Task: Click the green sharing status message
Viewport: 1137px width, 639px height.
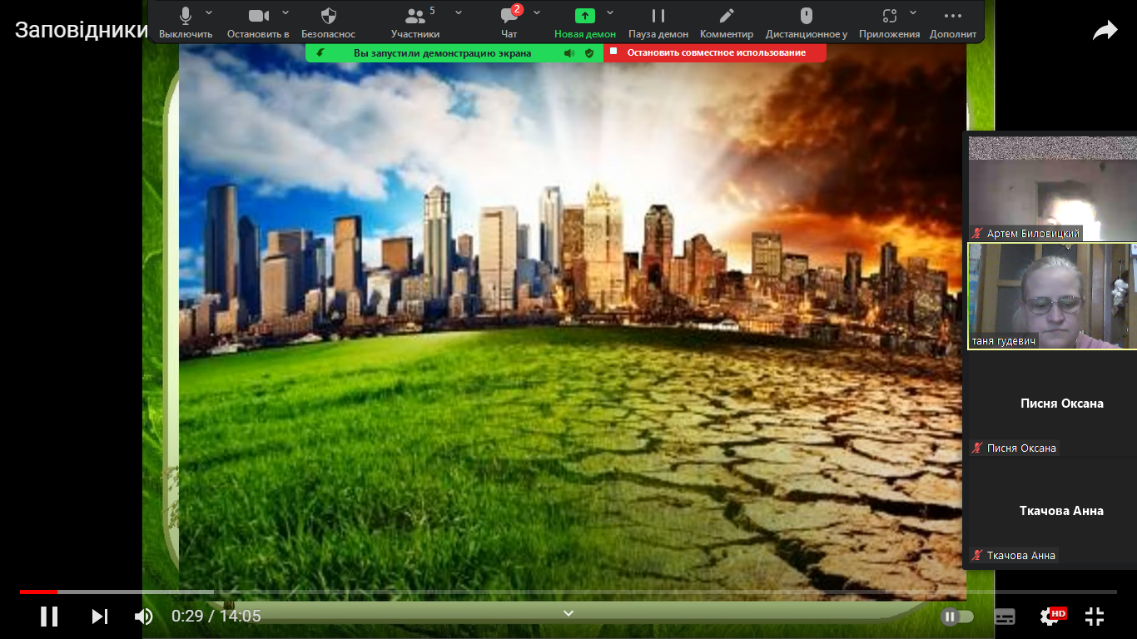Action: coord(442,53)
